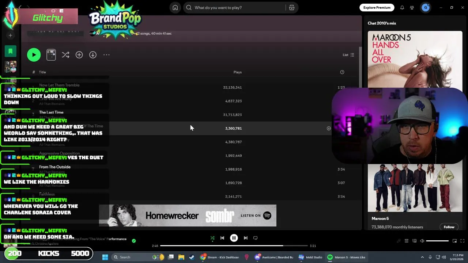Save the album to Your Library with the plus circle
The image size is (468, 263).
point(79,55)
